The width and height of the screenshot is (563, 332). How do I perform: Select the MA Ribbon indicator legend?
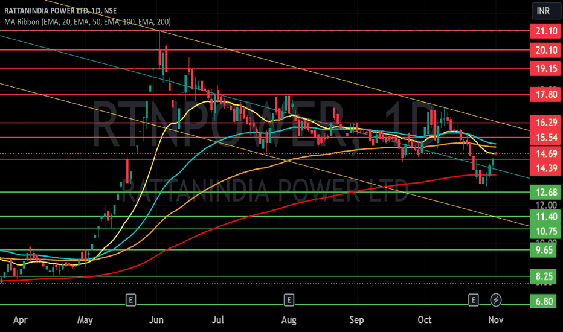(x=87, y=22)
